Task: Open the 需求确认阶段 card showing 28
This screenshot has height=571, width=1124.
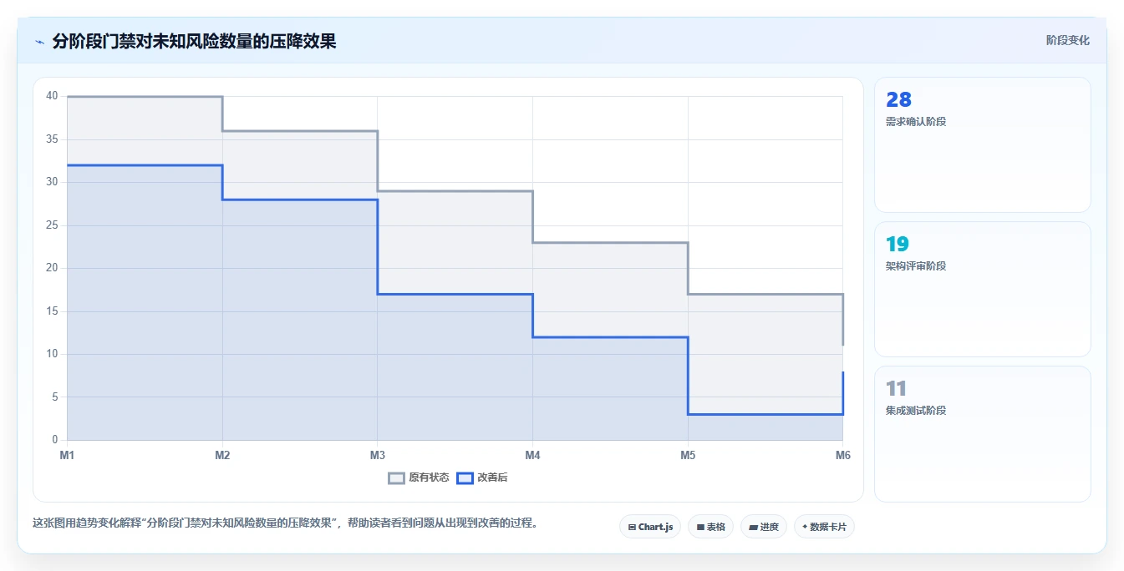Action: click(x=983, y=145)
